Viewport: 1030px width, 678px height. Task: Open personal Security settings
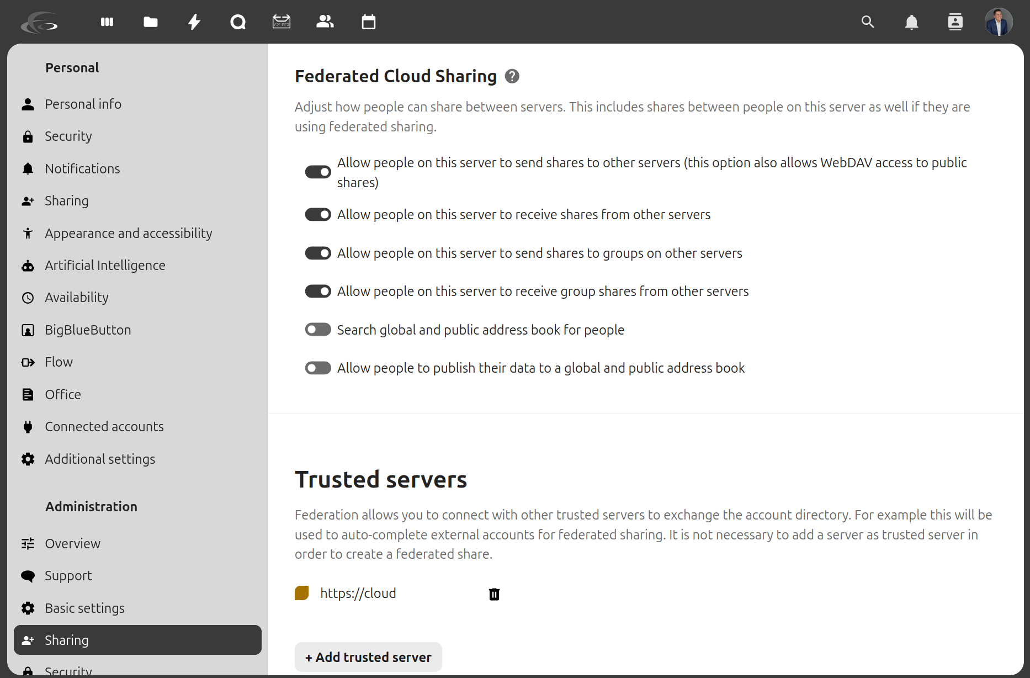tap(137, 136)
